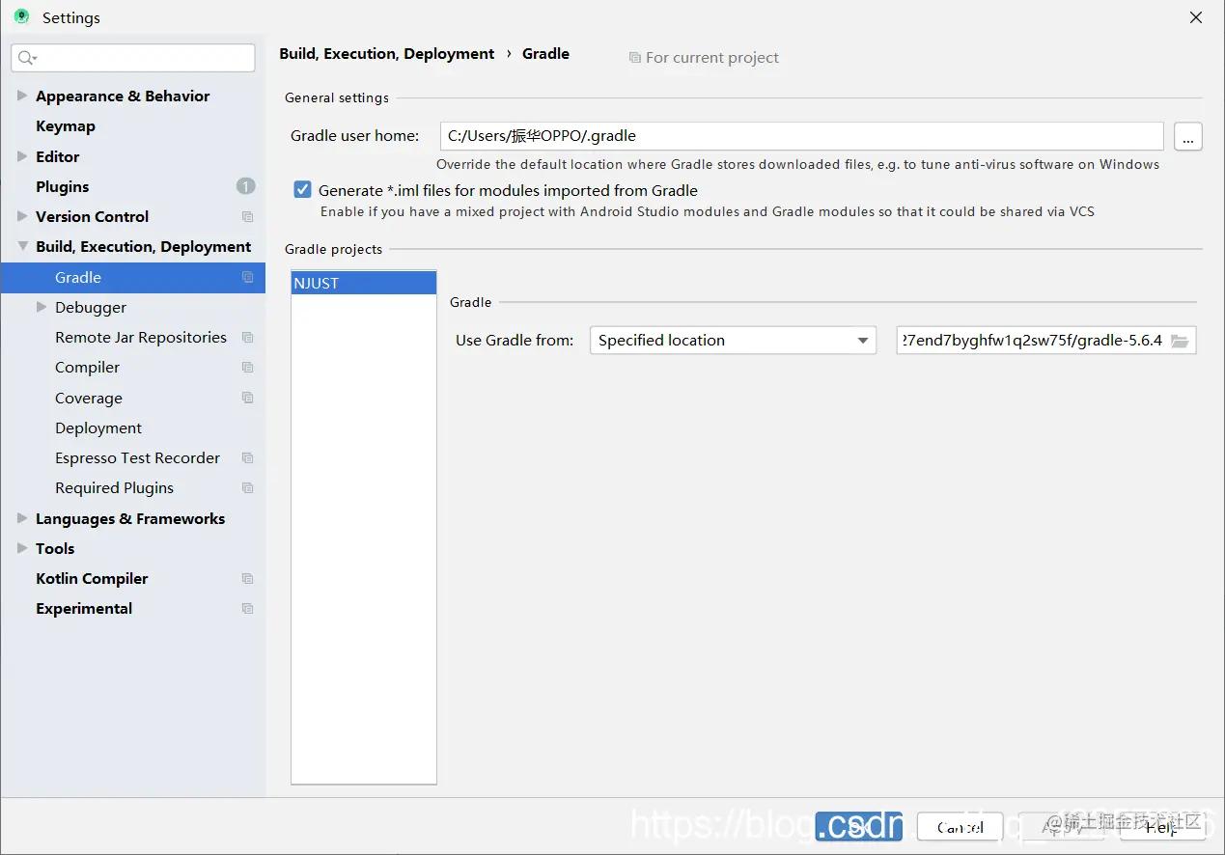Image resolution: width=1225 pixels, height=855 pixels.
Task: Click the Apply button
Action: [x=1061, y=827]
